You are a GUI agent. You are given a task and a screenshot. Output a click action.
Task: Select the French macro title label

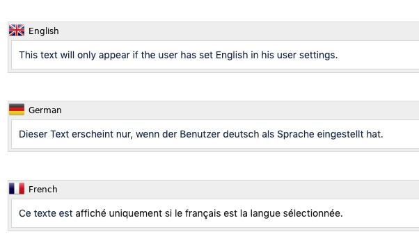point(42,189)
